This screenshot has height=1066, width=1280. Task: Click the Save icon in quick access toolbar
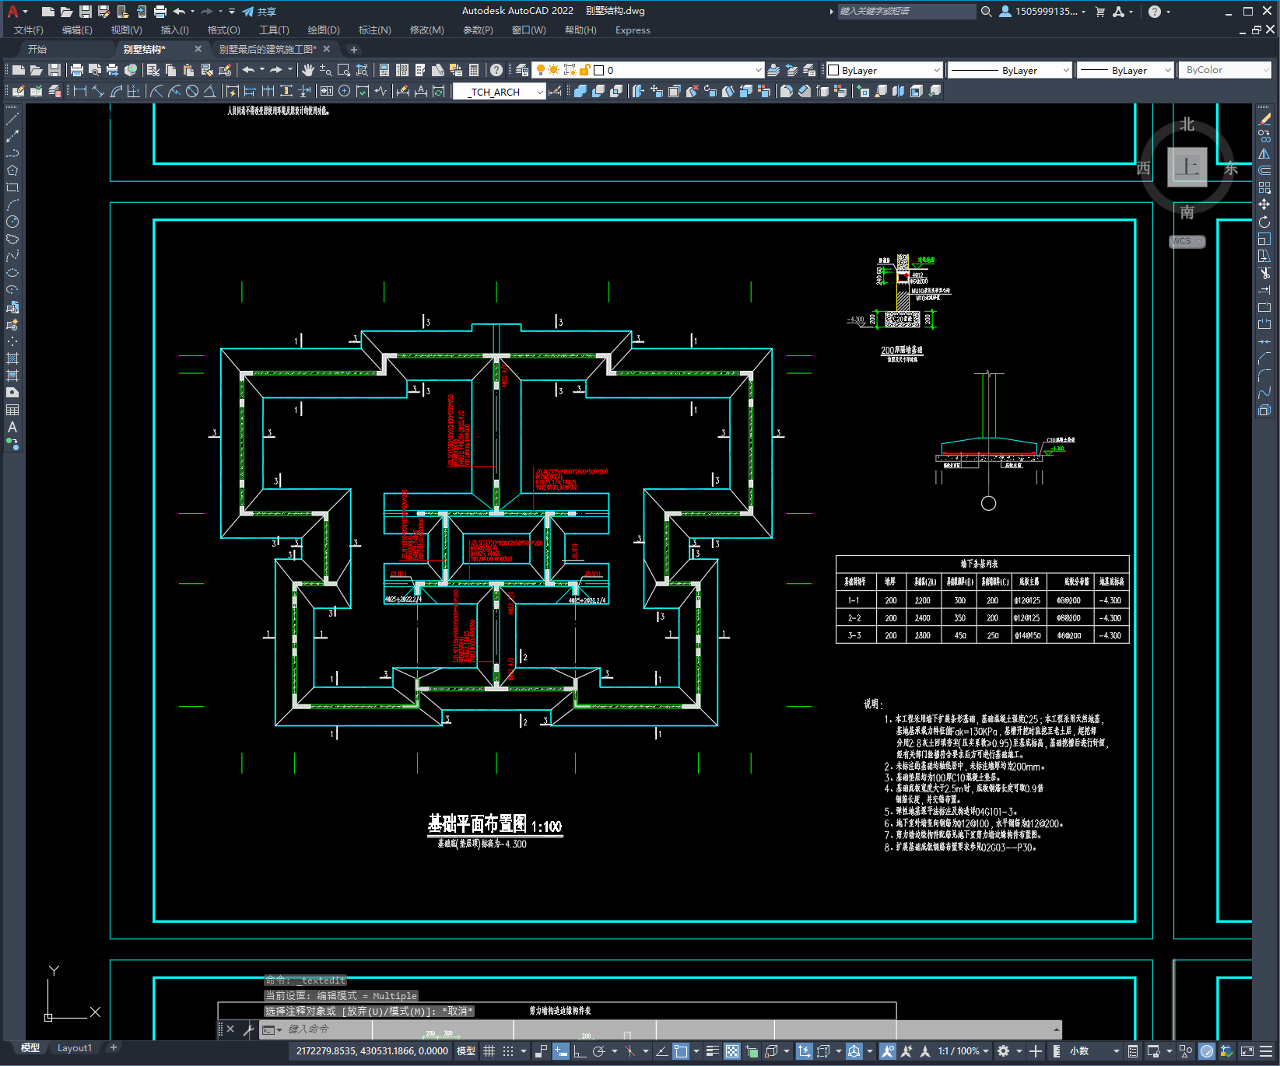pyautogui.click(x=86, y=12)
